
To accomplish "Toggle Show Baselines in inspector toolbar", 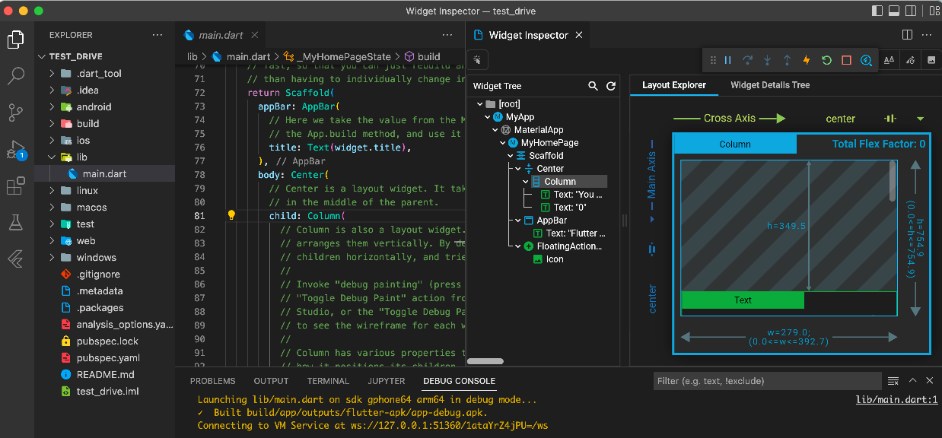I will 889,60.
